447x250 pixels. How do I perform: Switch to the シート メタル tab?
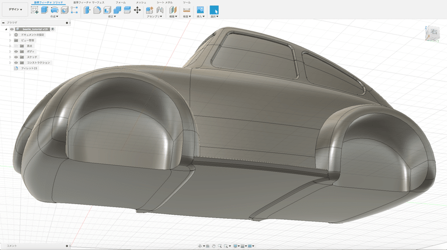[x=164, y=2]
